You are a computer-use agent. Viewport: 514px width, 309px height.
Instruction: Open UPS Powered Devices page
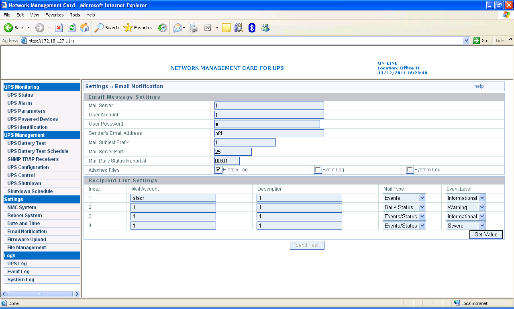[33, 119]
